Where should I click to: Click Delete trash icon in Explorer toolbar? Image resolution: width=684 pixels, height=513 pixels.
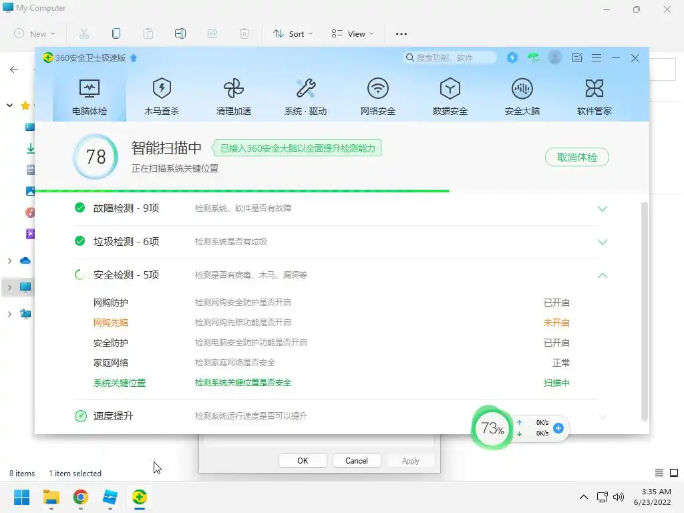[x=244, y=33]
